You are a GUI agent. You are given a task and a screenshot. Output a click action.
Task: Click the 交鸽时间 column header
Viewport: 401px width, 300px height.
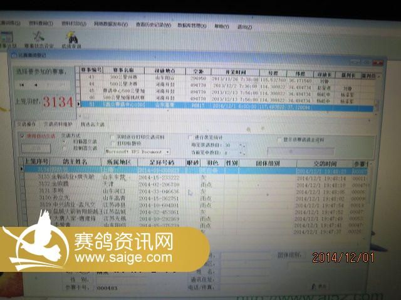coord(321,161)
